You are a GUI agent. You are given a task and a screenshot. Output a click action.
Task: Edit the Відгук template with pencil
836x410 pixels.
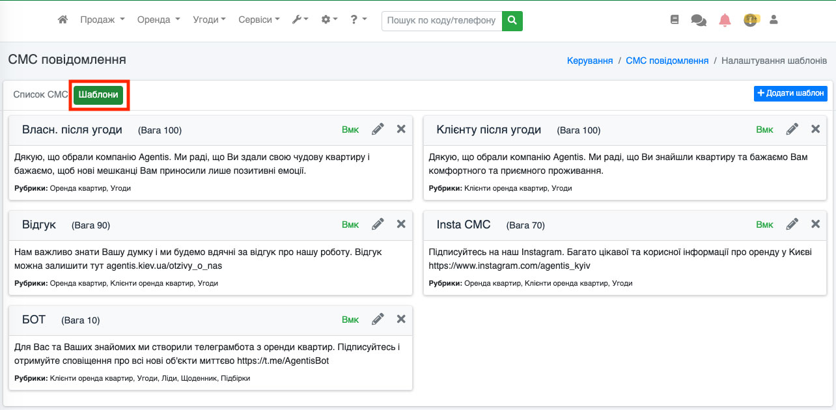pyautogui.click(x=378, y=225)
